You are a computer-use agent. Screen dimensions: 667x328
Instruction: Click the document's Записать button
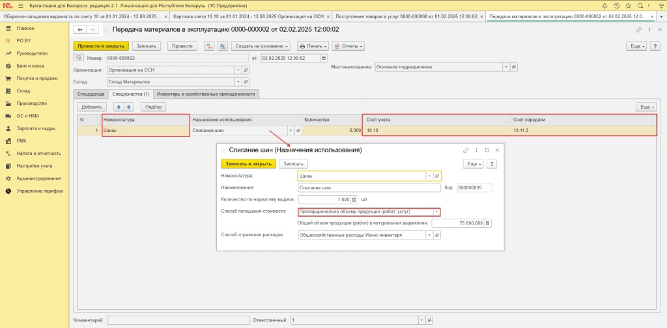click(x=147, y=46)
